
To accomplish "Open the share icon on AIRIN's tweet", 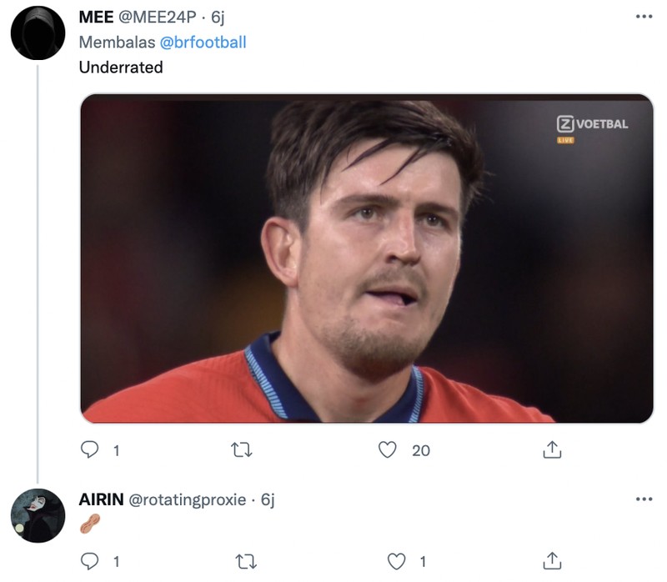I will tap(551, 559).
